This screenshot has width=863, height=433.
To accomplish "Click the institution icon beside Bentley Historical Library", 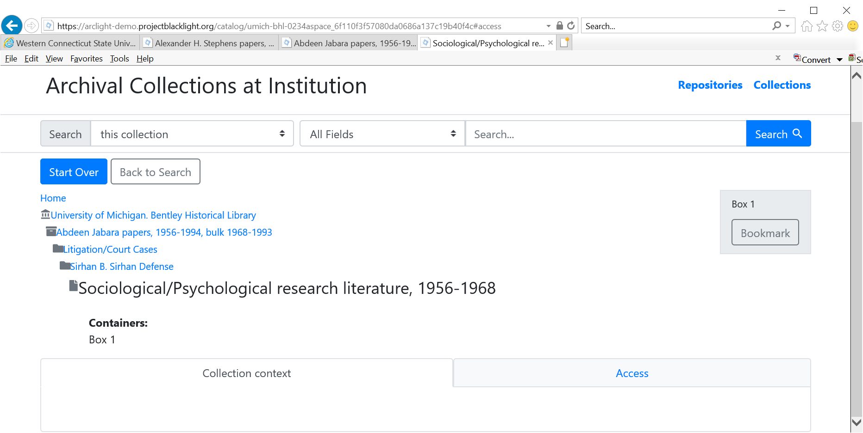I will (45, 214).
